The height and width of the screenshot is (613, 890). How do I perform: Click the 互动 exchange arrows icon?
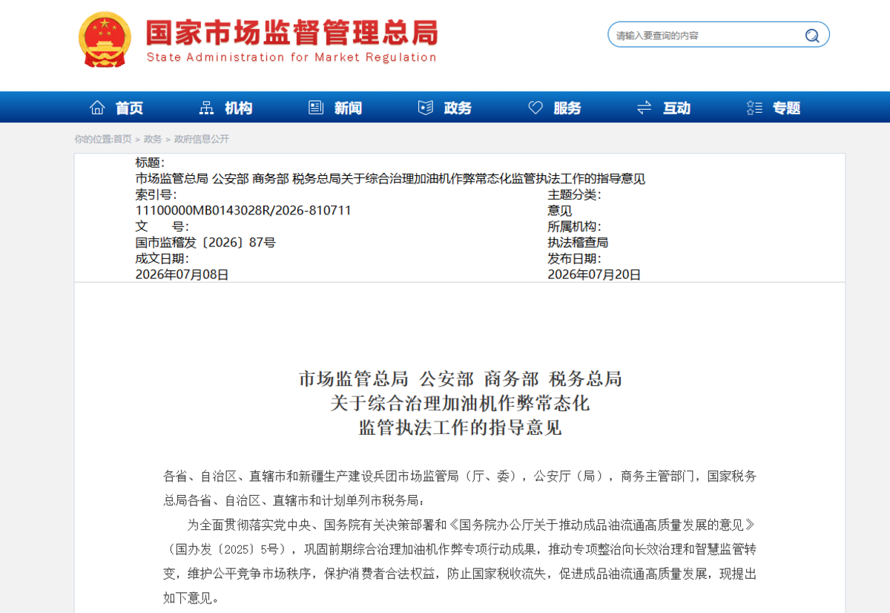[x=645, y=108]
